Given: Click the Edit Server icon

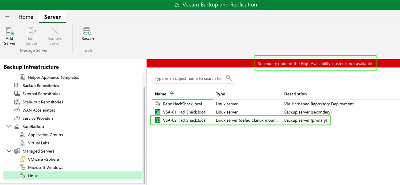Looking at the screenshot, I should 31,31.
